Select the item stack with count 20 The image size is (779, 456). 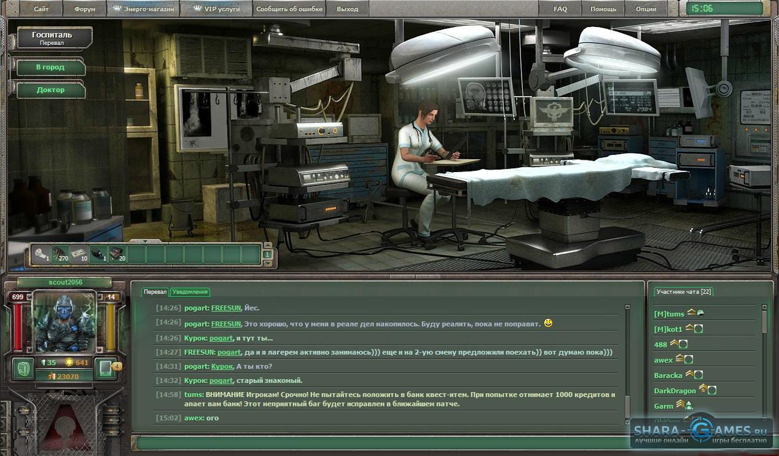[x=117, y=254]
